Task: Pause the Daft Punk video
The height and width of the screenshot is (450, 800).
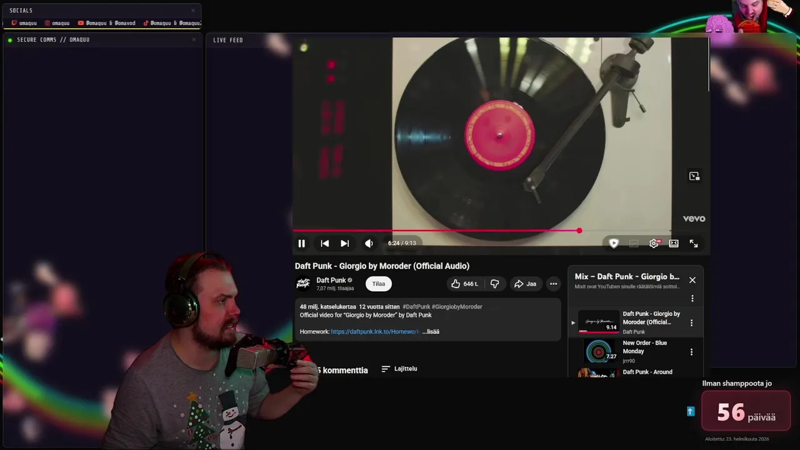Action: click(301, 244)
